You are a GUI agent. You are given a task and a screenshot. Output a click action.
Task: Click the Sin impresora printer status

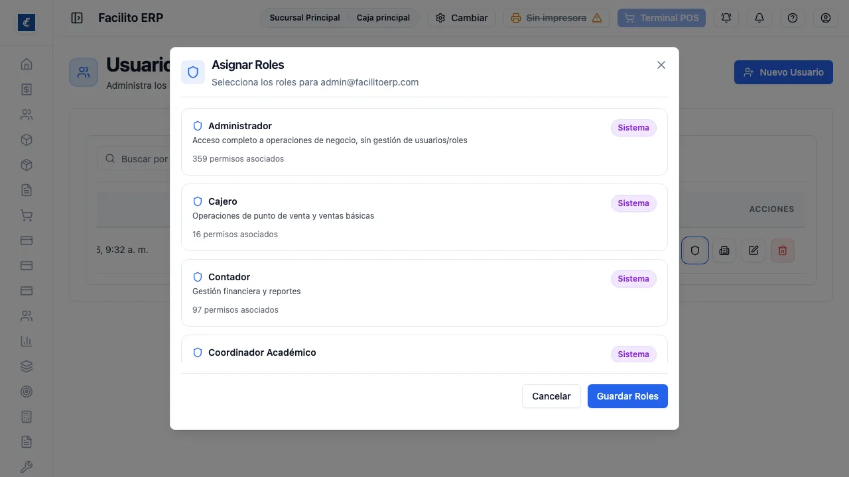pyautogui.click(x=556, y=18)
